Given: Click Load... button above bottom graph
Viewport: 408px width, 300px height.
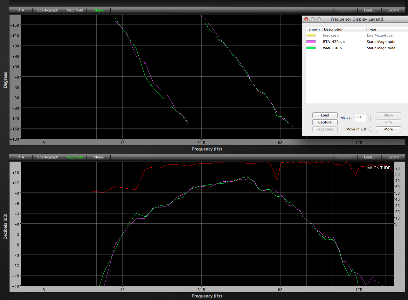Looking at the screenshot, I should [369, 157].
